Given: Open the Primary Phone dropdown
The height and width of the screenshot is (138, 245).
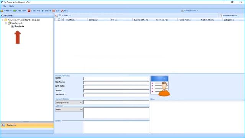Looking at the screenshot, I should pyautogui.click(x=69, y=102).
